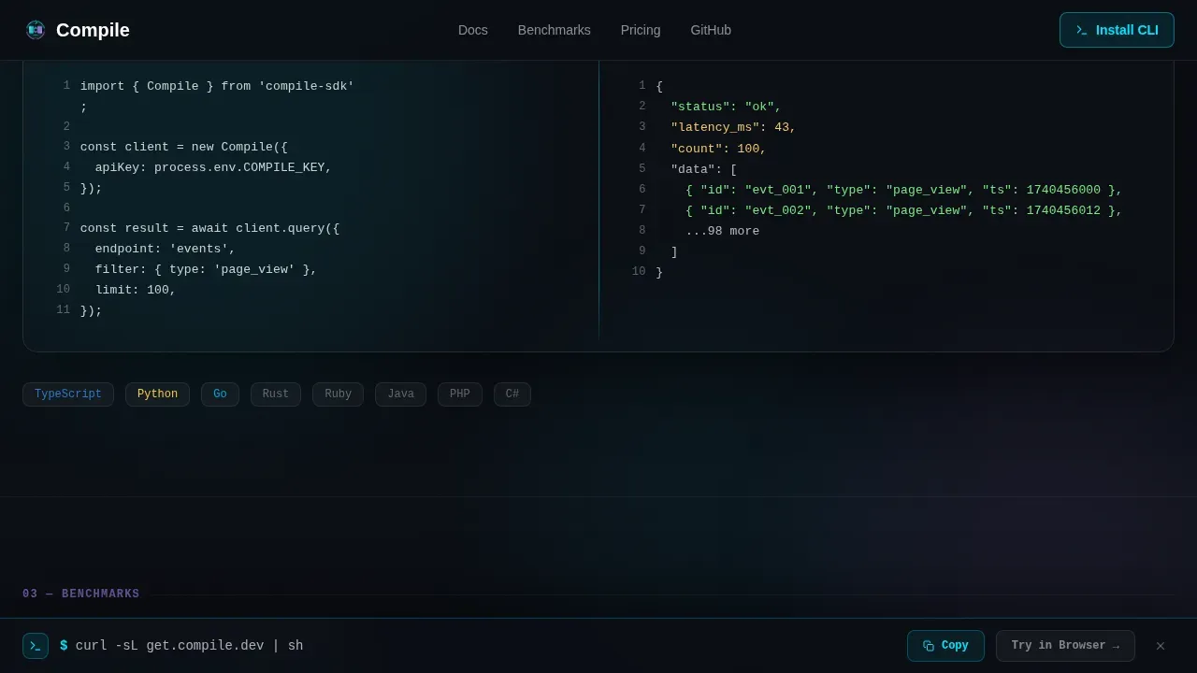
Task: Click the curl install command text
Action: (189, 646)
